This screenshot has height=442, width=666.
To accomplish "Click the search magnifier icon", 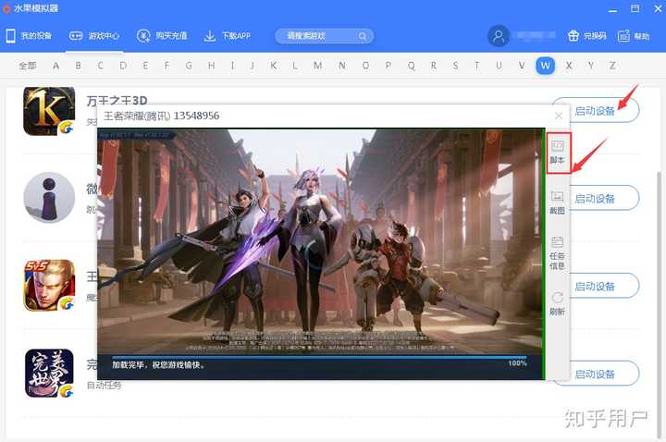I will 363,36.
